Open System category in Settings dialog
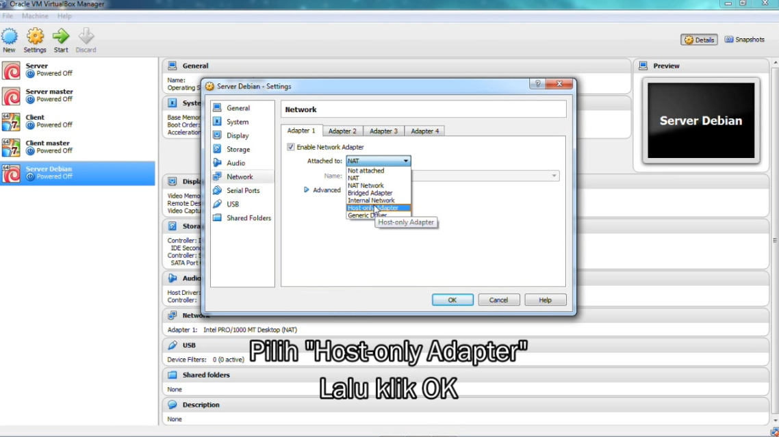 (242, 122)
